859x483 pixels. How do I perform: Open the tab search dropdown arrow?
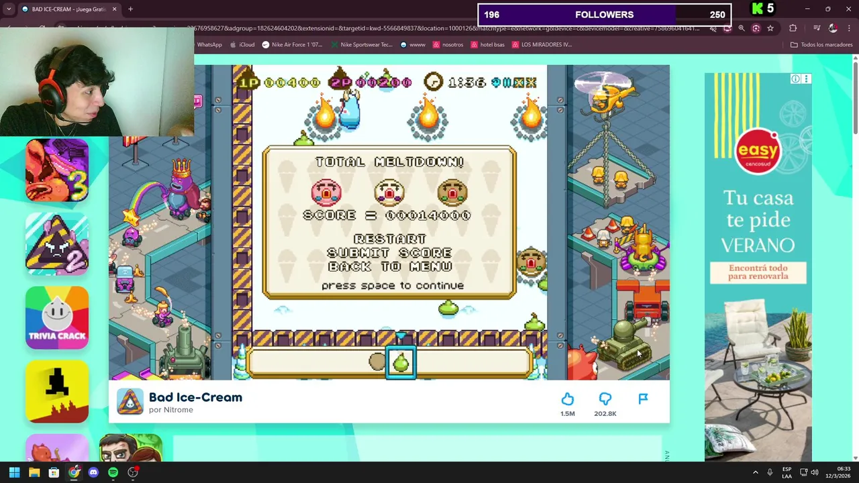tap(9, 9)
